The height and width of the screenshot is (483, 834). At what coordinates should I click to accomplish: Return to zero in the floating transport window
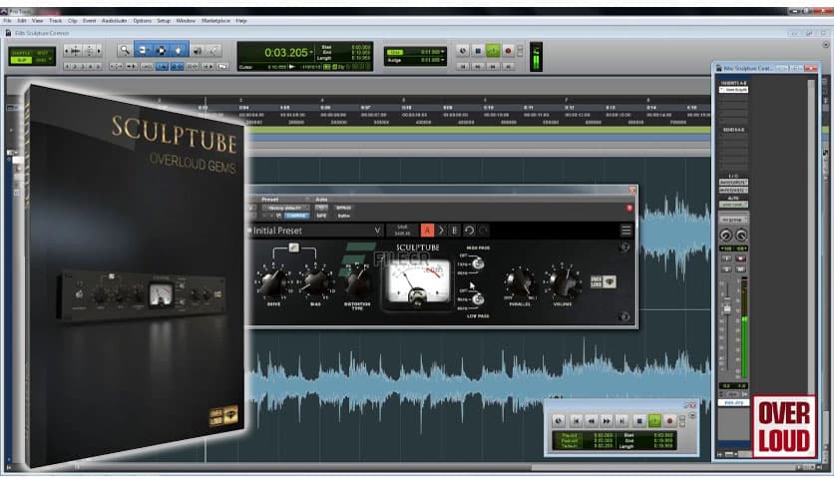click(x=576, y=421)
